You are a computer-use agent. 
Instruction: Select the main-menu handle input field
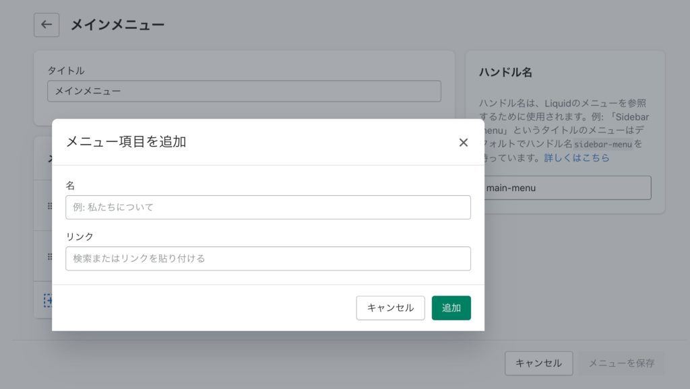click(567, 188)
